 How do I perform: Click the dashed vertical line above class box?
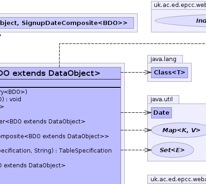[x=59, y=55]
